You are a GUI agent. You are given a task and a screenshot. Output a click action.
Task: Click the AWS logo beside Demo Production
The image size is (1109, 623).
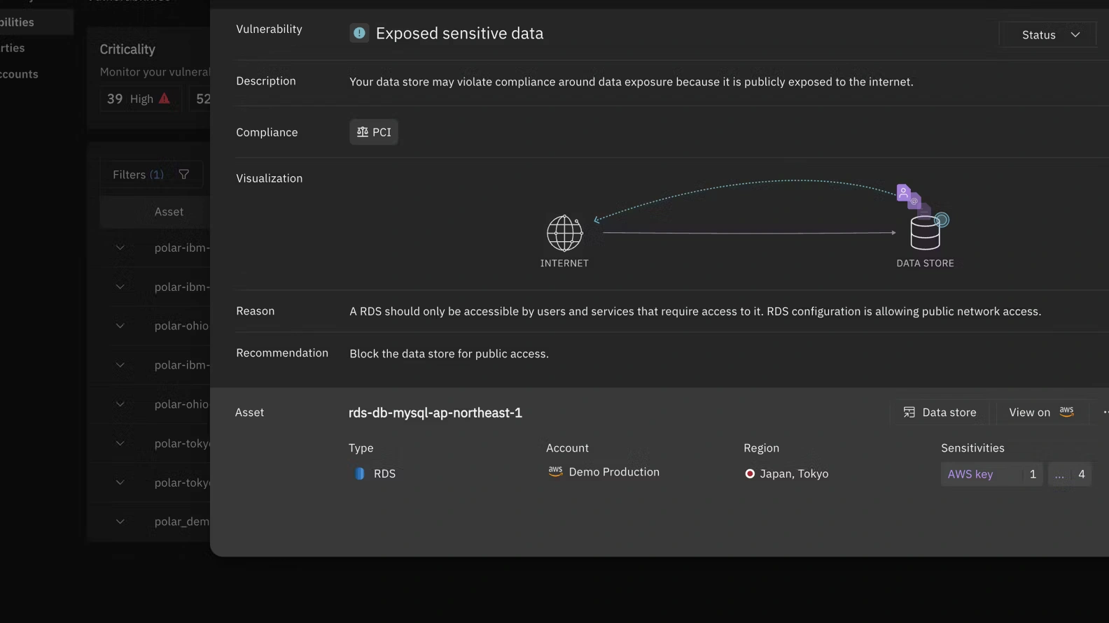(x=555, y=472)
